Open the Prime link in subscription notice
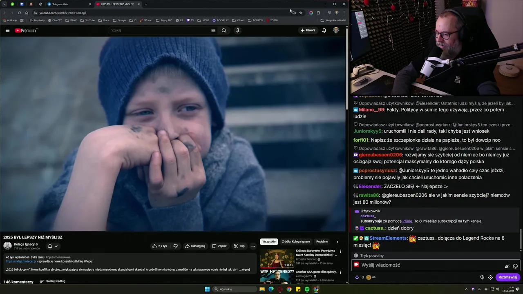 407,221
